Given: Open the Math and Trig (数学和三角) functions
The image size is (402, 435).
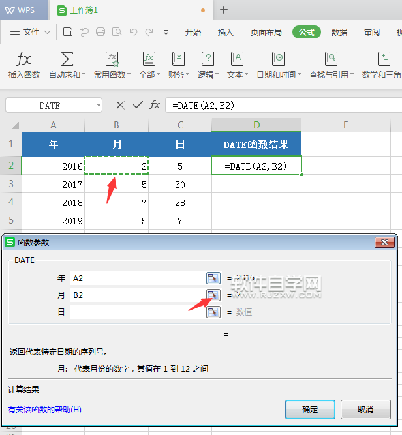Looking at the screenshot, I should [382, 65].
